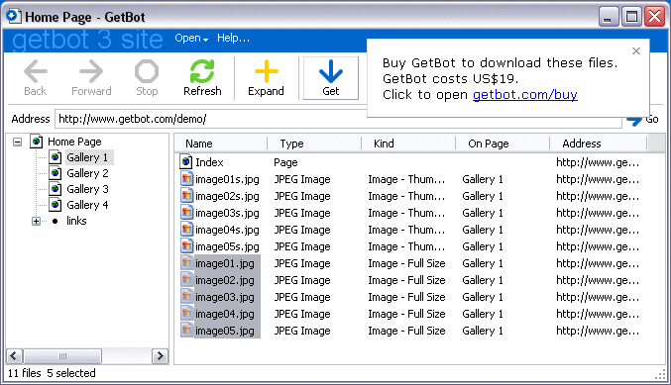Click the image04s.jpg file icon
This screenshot has width=671, height=385.
tap(186, 230)
